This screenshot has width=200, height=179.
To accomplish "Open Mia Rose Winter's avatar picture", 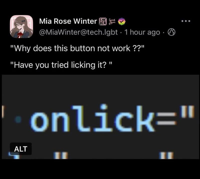I will pos(22,26).
